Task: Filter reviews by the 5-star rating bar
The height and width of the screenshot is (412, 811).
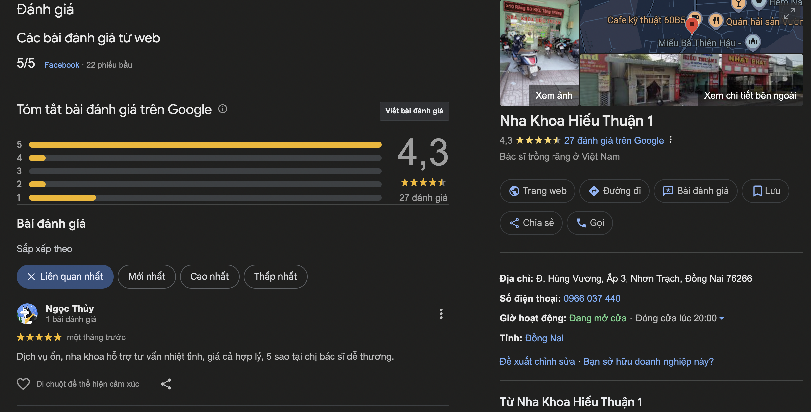Action: (x=205, y=145)
